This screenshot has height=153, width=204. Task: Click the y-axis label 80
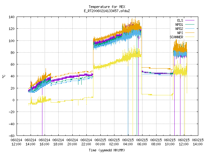[x=13, y=53]
